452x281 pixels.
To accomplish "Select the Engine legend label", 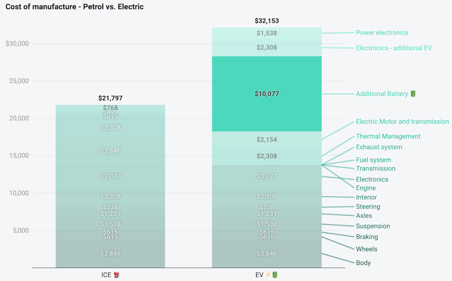I will [x=366, y=188].
